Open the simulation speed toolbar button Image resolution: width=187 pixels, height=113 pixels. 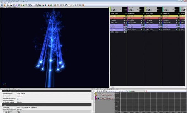[34, 5]
